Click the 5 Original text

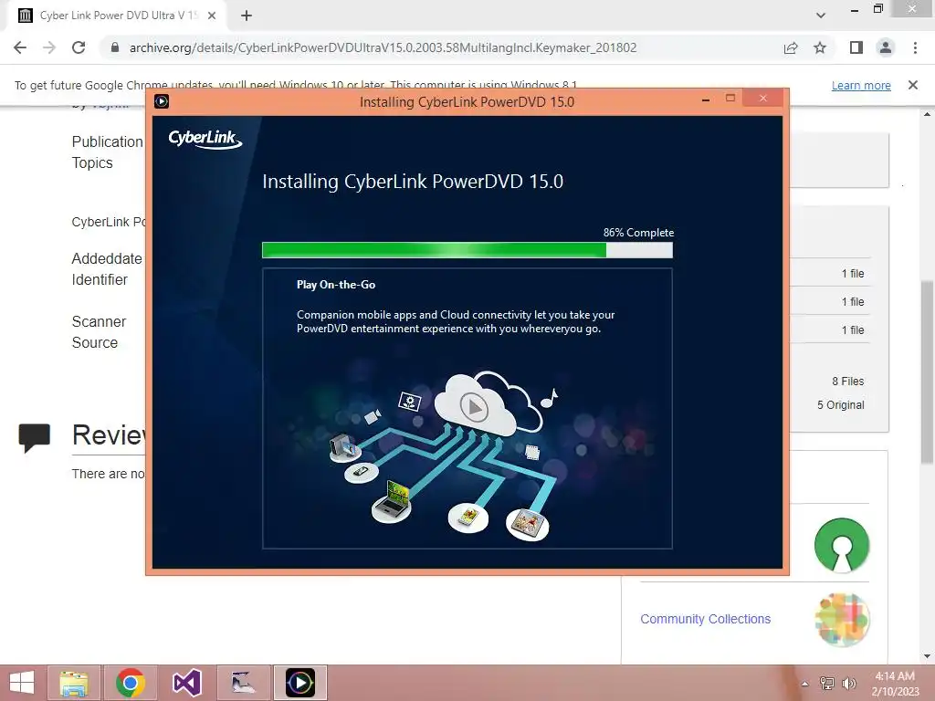[841, 404]
